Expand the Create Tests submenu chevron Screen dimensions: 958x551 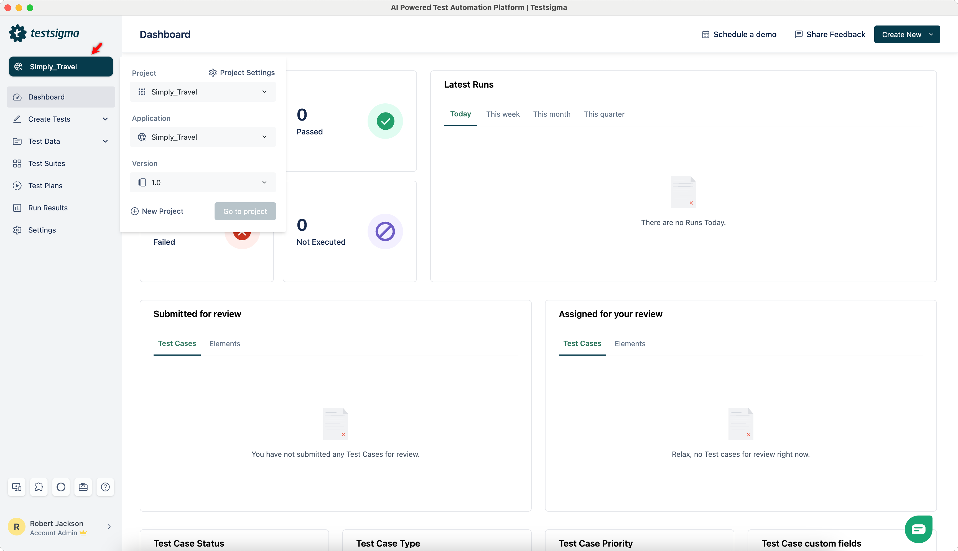pos(106,119)
